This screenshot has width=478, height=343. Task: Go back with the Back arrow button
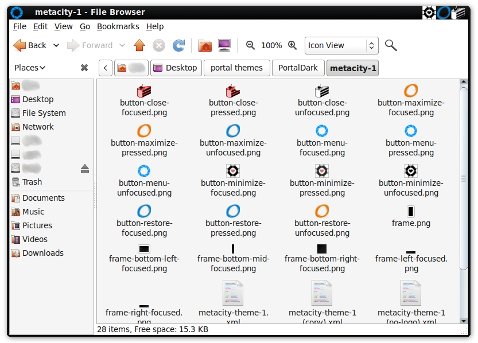pyautogui.click(x=30, y=45)
